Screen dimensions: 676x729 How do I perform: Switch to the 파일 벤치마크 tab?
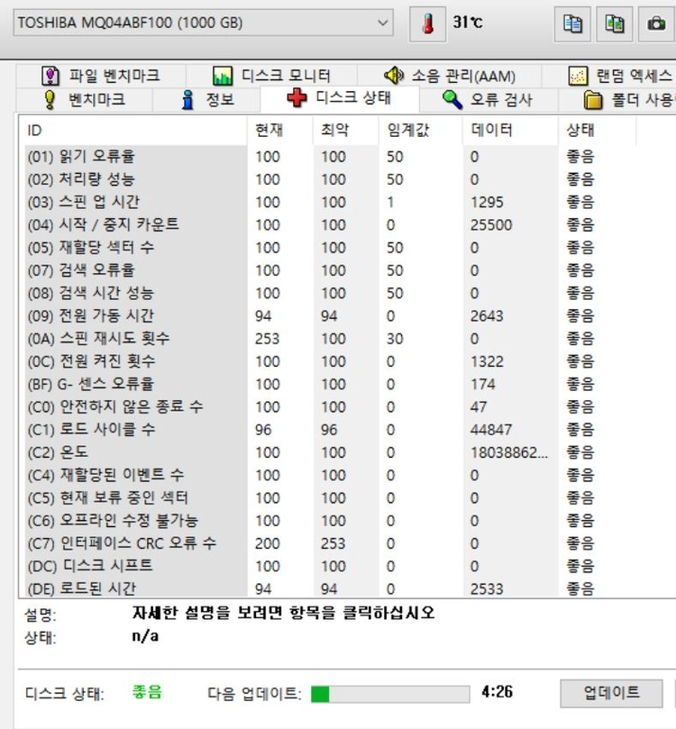point(101,76)
